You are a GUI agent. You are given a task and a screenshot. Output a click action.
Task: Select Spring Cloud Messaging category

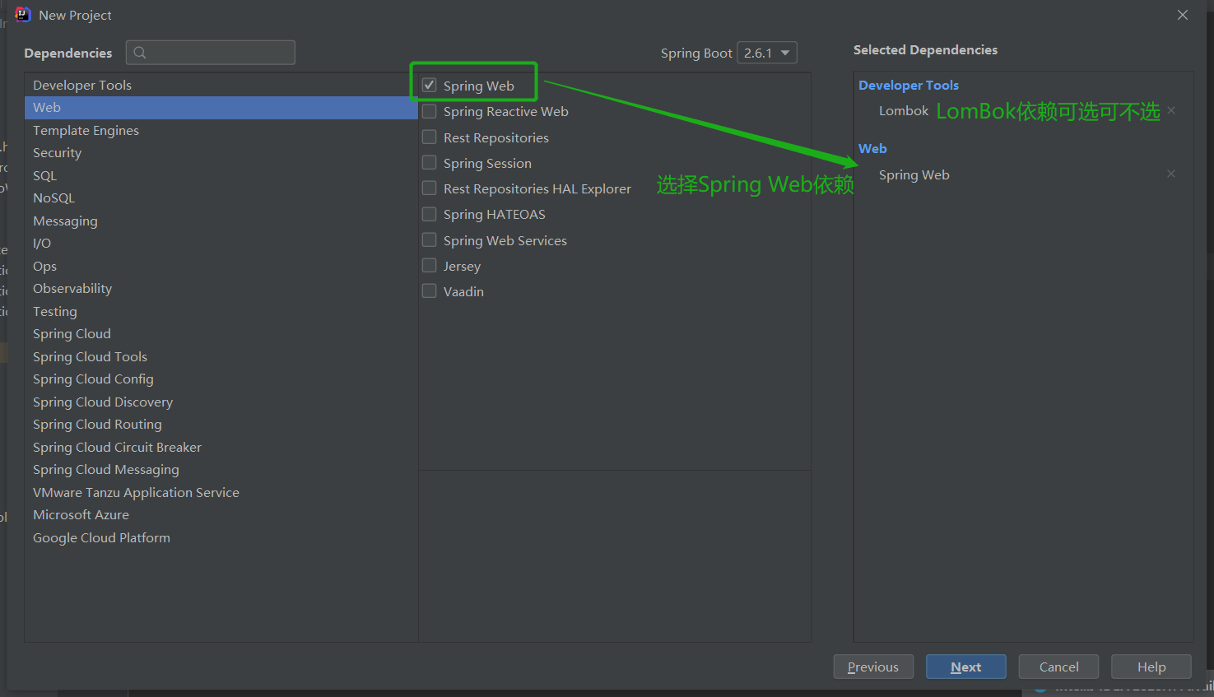(x=221, y=470)
